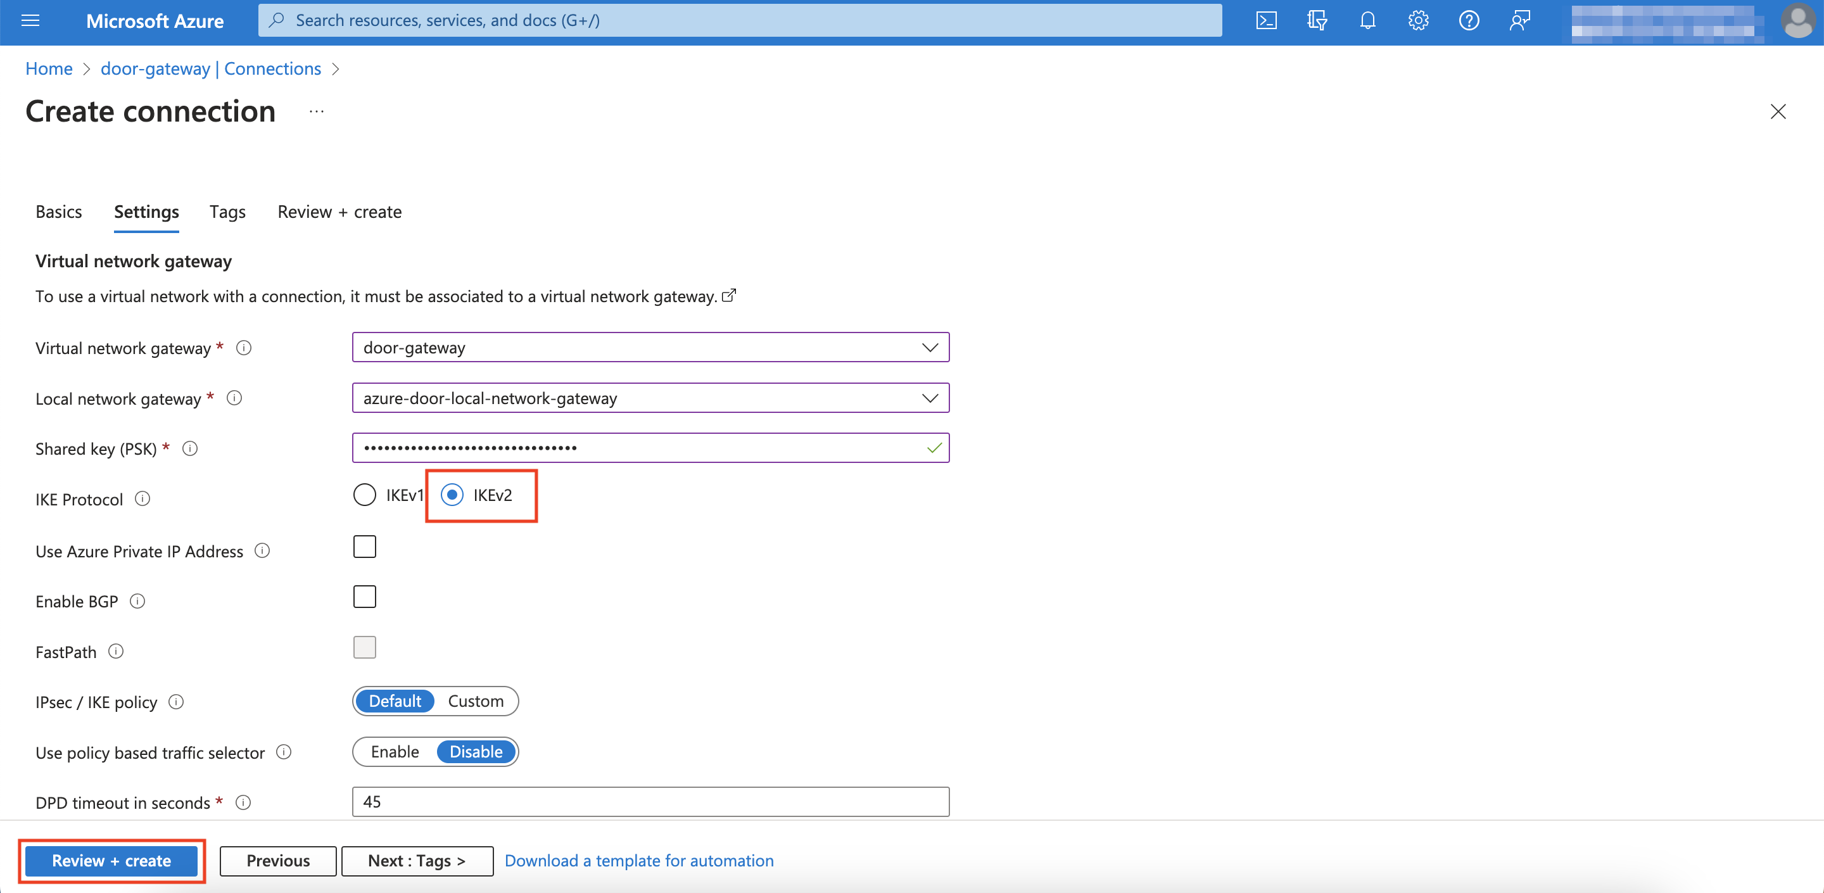Open the directory and subscription filter

point(1317,20)
